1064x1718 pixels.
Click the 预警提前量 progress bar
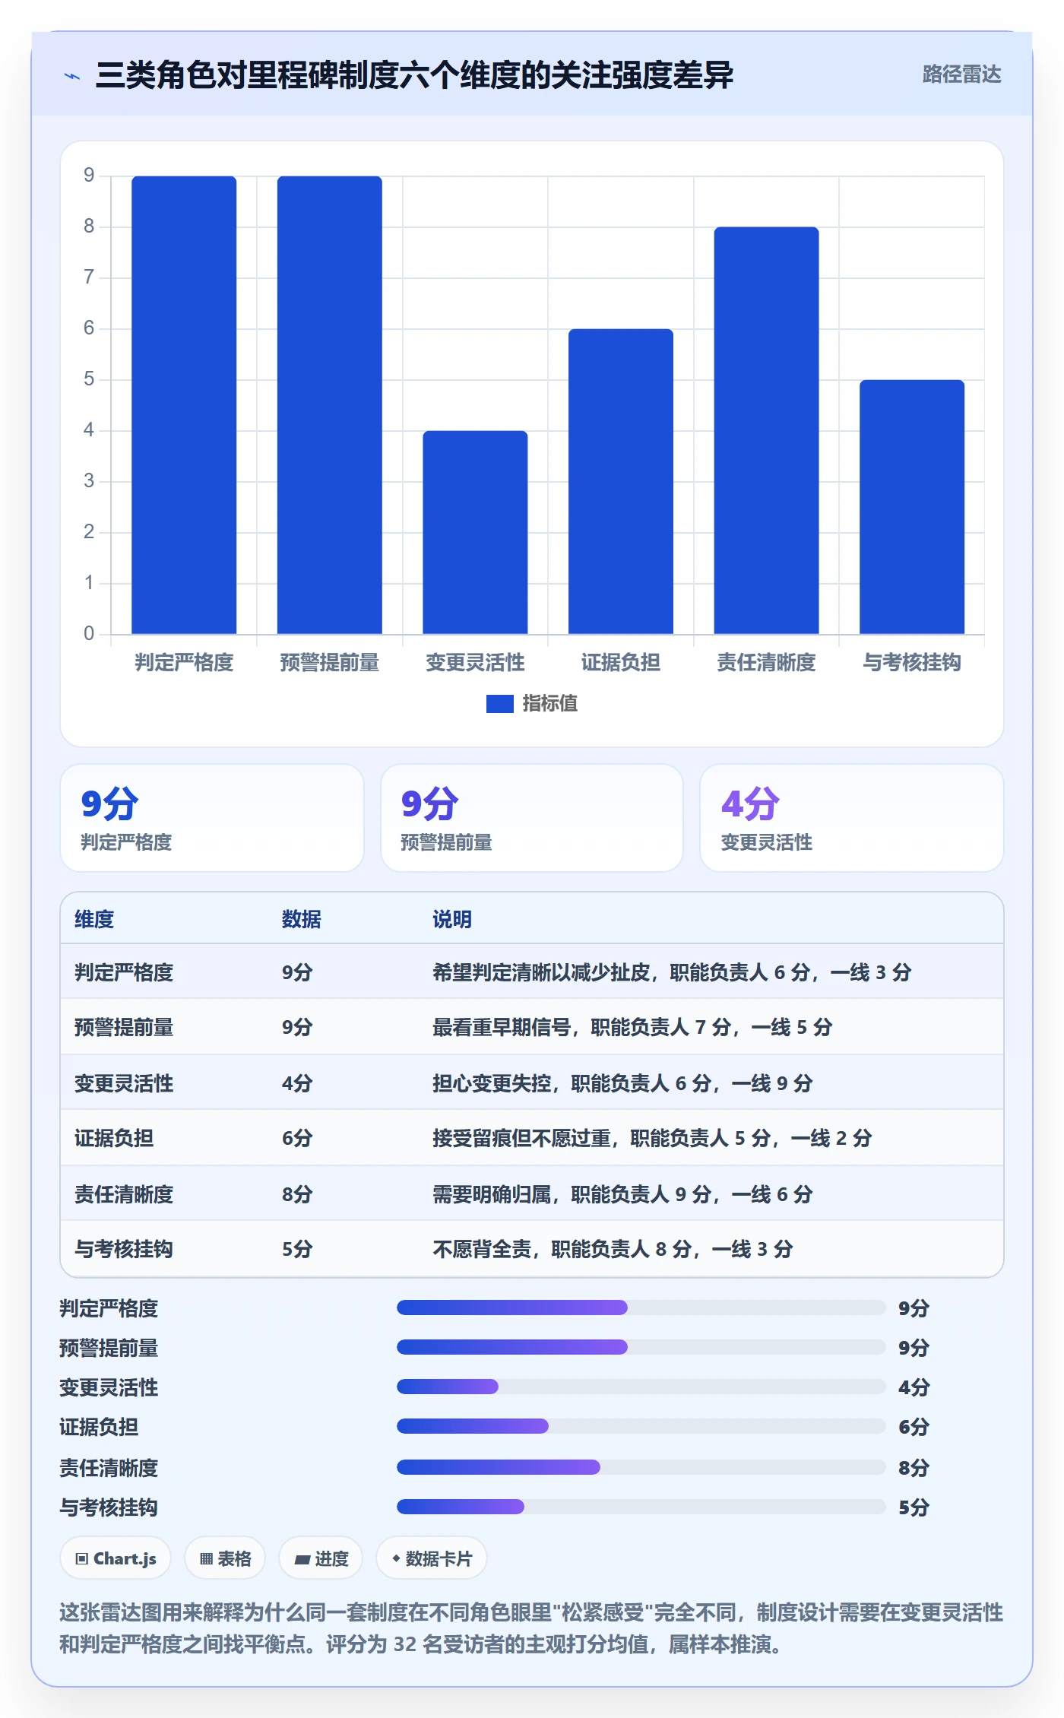click(641, 1347)
